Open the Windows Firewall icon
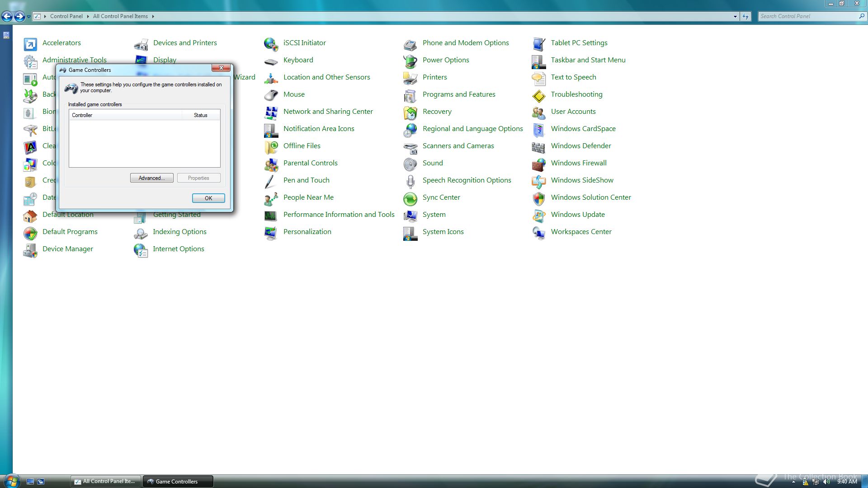The height and width of the screenshot is (488, 868). pos(538,164)
